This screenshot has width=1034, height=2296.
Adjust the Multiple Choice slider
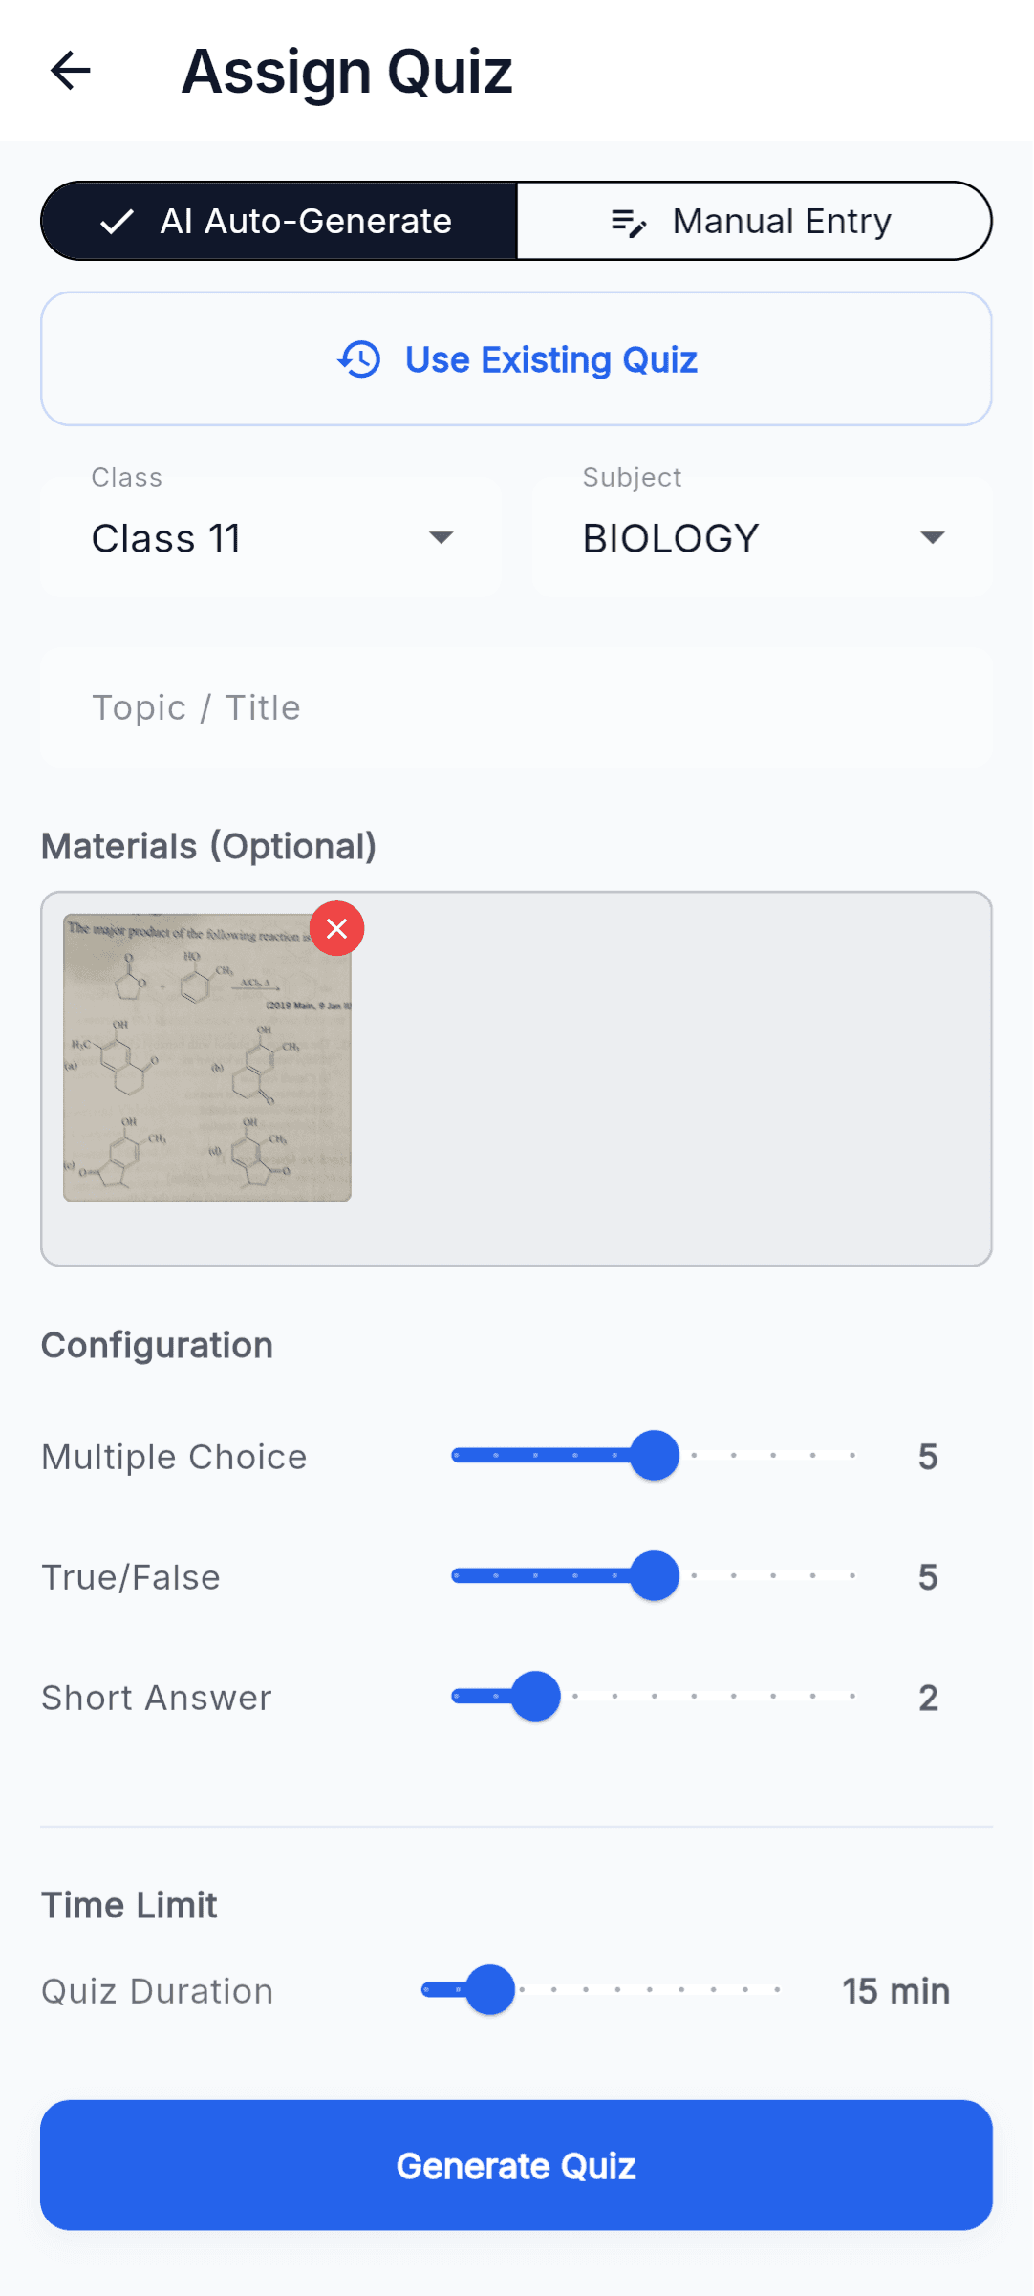pyautogui.click(x=654, y=1455)
